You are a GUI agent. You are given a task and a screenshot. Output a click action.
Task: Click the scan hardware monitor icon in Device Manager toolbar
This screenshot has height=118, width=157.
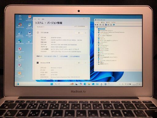pyautogui.click(x=114, y=25)
